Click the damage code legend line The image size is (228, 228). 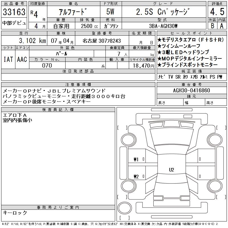tap(110, 224)
